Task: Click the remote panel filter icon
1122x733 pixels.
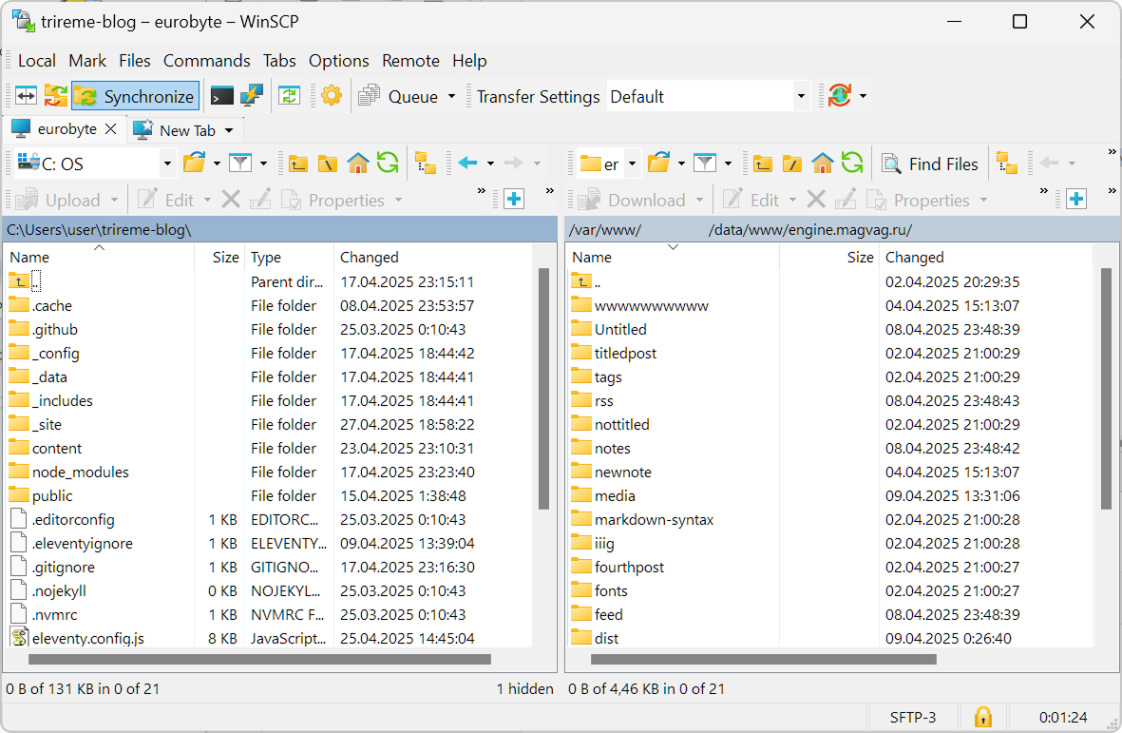Action: pyautogui.click(x=705, y=164)
